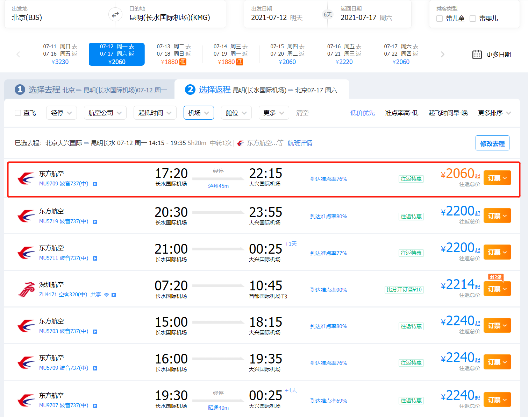
Task: Open the 航班详情 link
Action: 300,143
